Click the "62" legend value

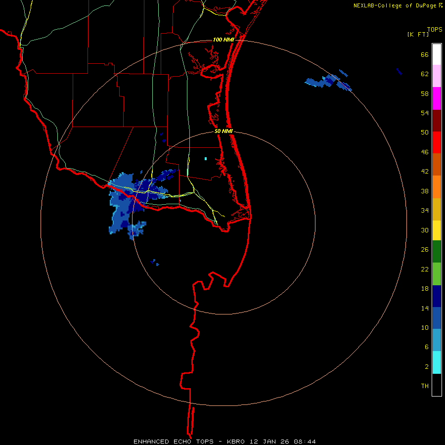click(x=425, y=74)
